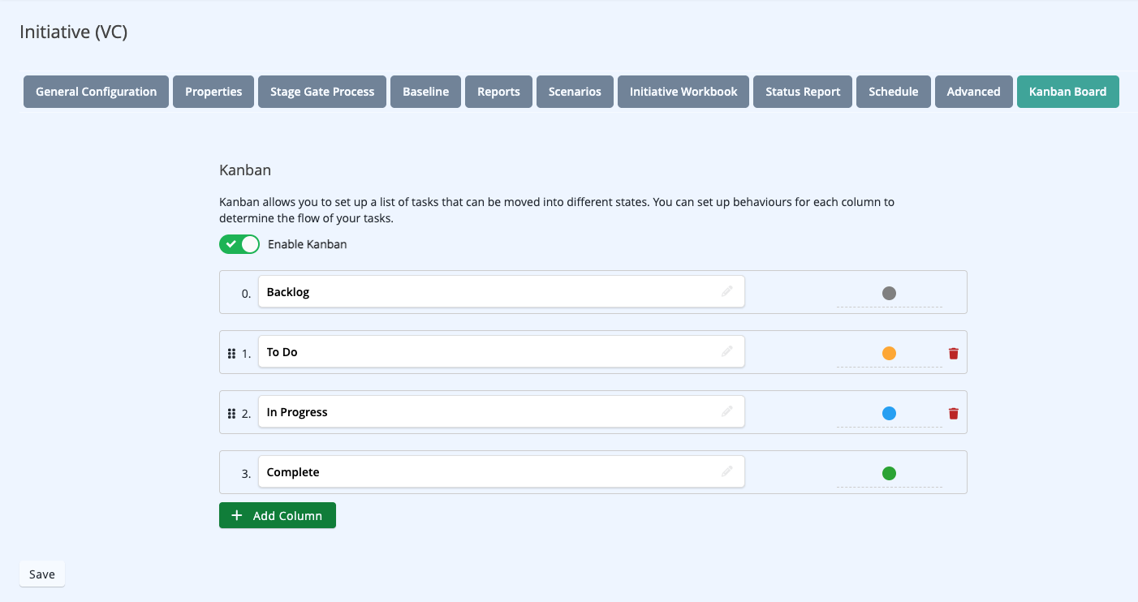
Task: Open the General Configuration tab
Action: coord(97,92)
